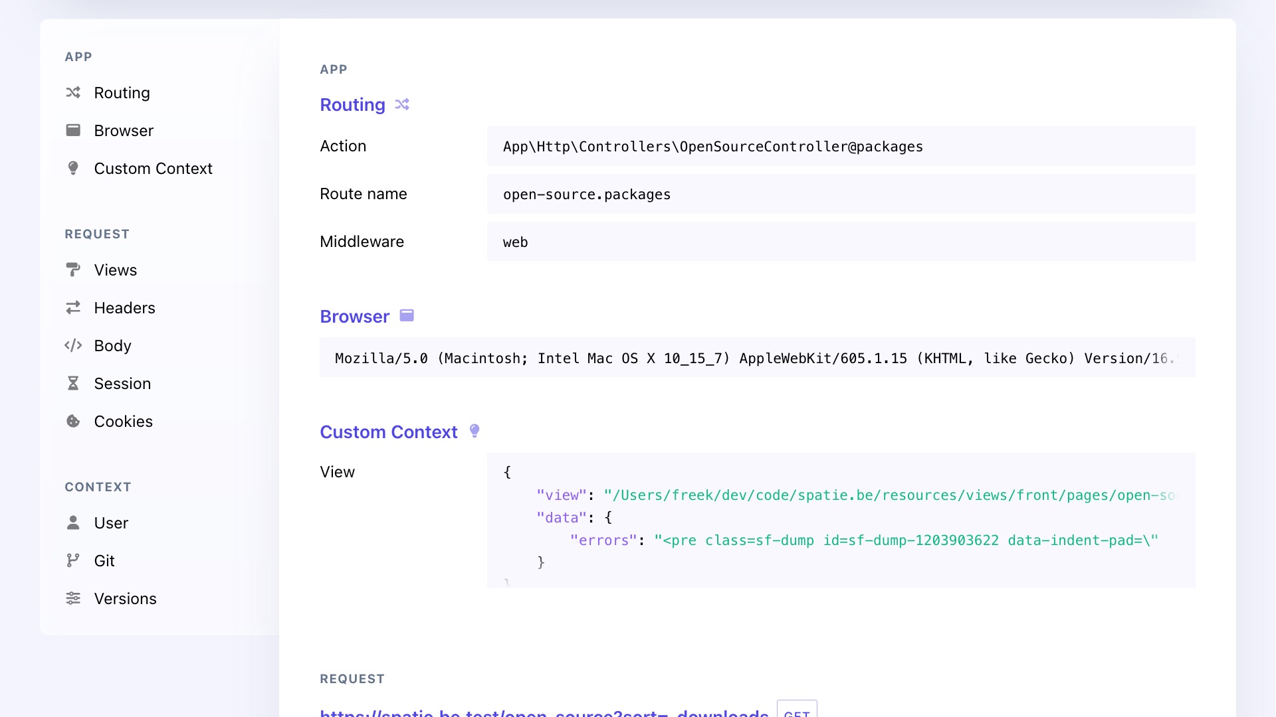1276x717 pixels.
Task: Select the paint roller icon beside Views
Action: click(x=74, y=270)
